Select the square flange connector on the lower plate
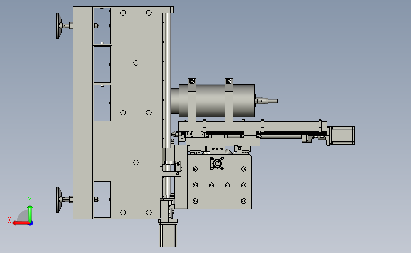 (x=217, y=164)
